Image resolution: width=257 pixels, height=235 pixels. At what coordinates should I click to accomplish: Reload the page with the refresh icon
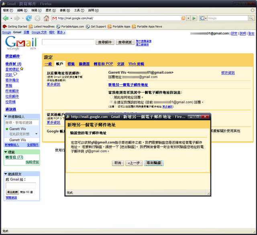click(29, 18)
